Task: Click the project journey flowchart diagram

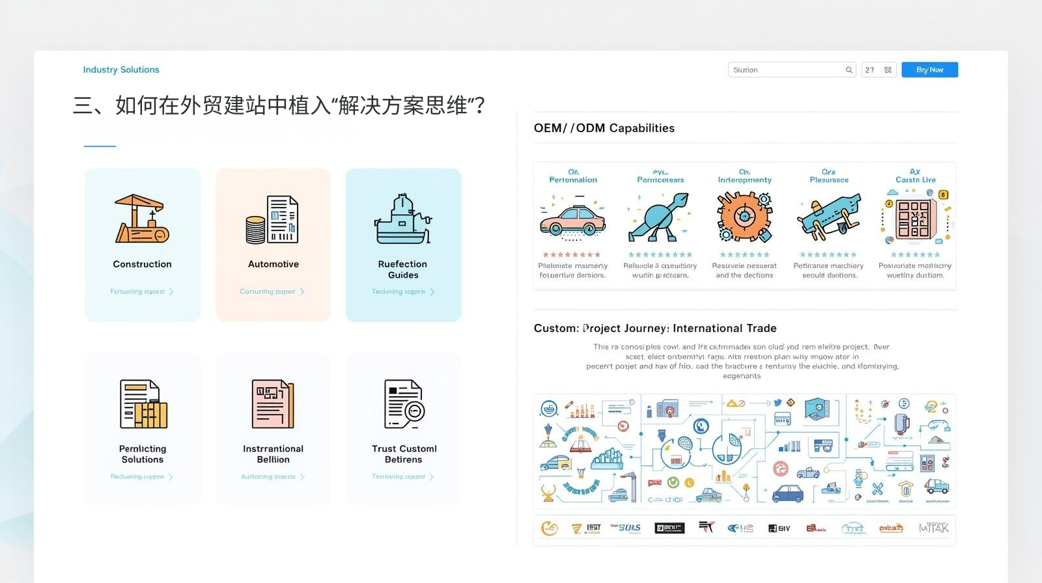Action: [744, 451]
